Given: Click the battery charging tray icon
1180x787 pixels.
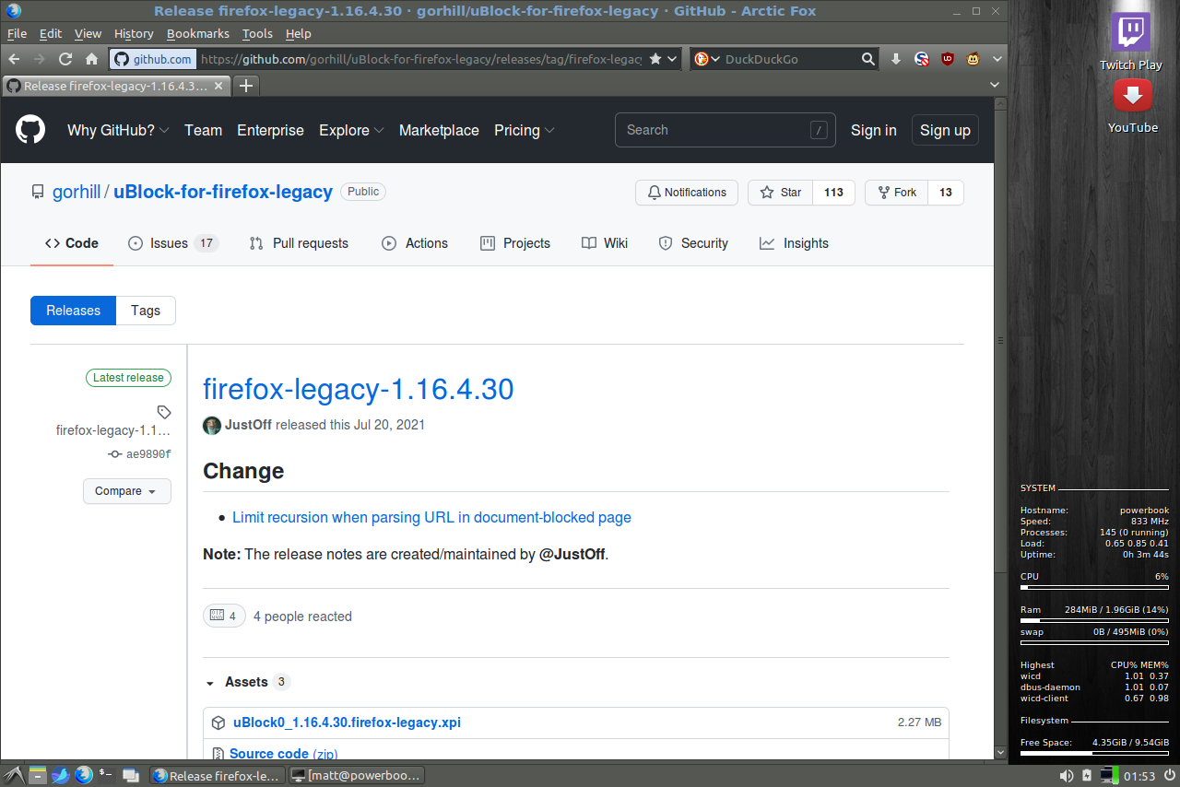Looking at the screenshot, I should click(1087, 776).
